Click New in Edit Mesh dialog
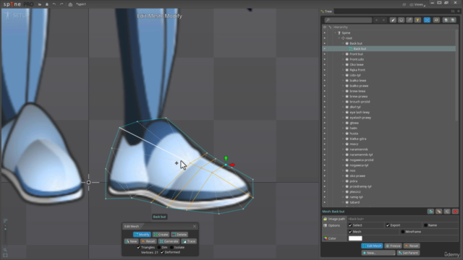This screenshot has height=260, width=463. click(131, 241)
